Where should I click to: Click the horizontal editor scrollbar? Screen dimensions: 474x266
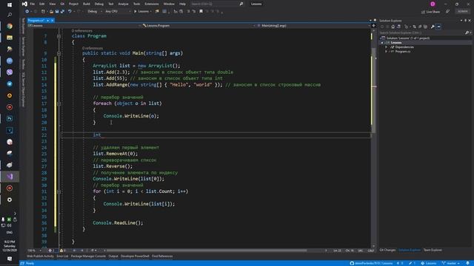point(206,250)
